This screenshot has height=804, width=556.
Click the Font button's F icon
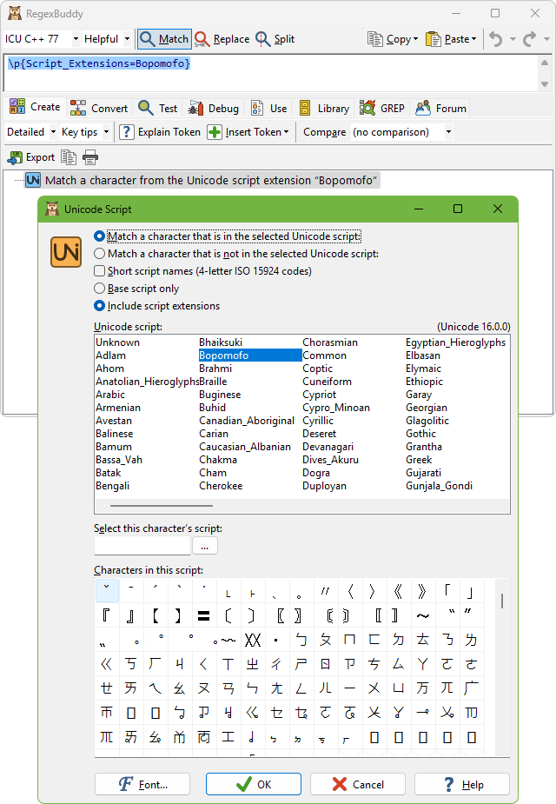[x=126, y=784]
